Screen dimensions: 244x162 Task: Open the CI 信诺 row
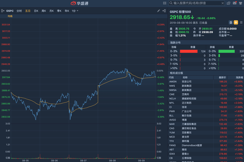click(x=206, y=107)
